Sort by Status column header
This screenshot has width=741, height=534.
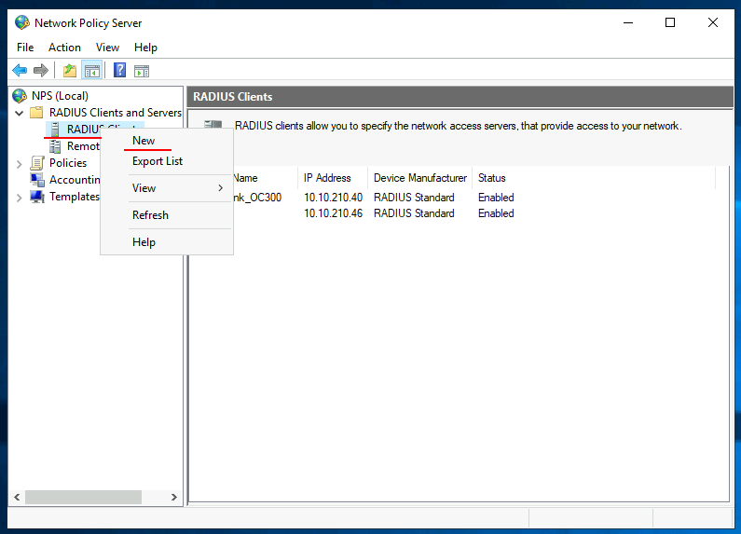(594, 178)
